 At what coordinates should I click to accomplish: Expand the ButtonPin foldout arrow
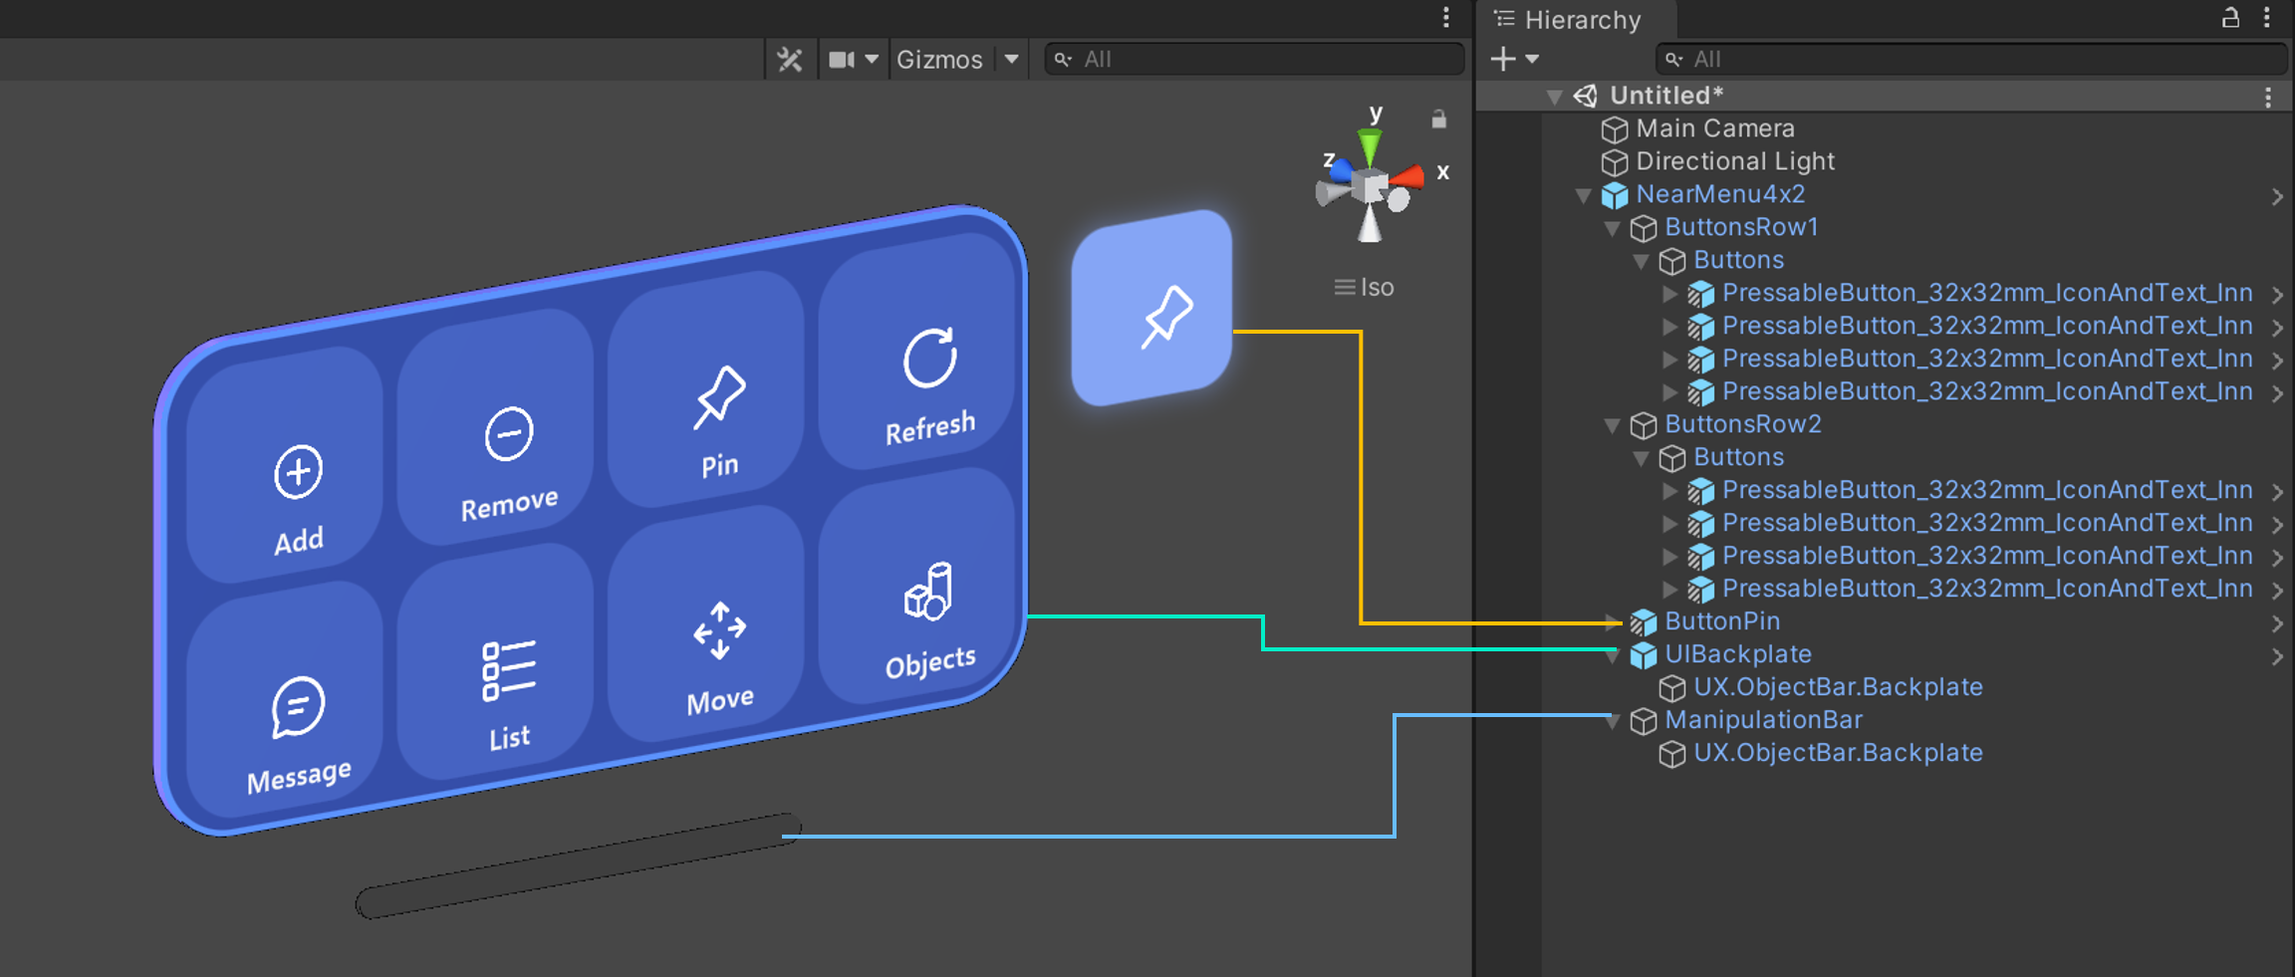pos(1612,622)
